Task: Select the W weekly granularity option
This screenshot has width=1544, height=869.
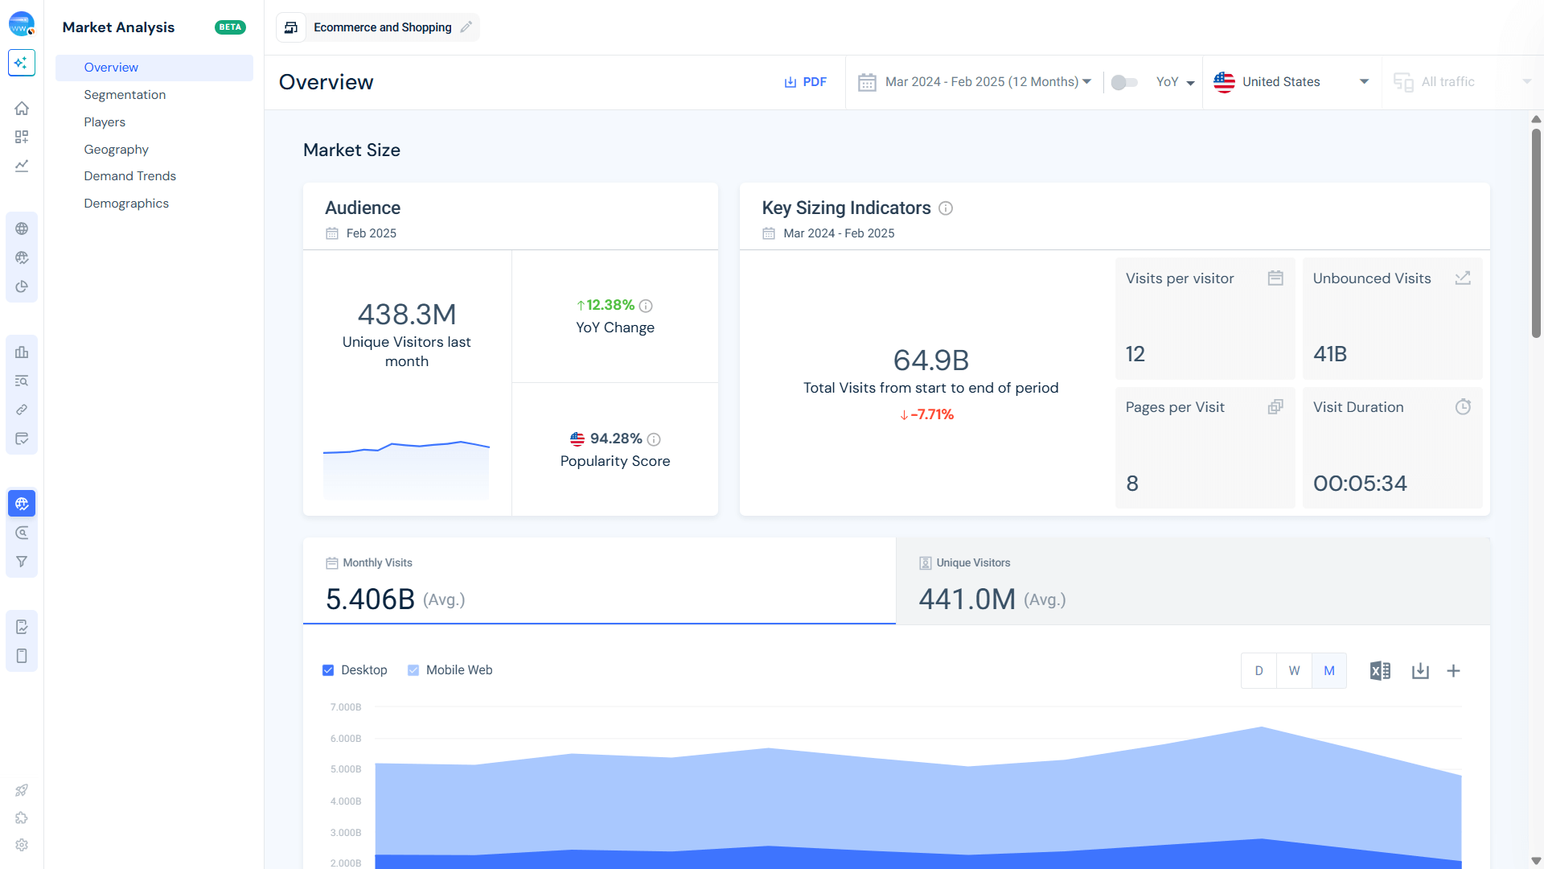Action: click(x=1294, y=670)
